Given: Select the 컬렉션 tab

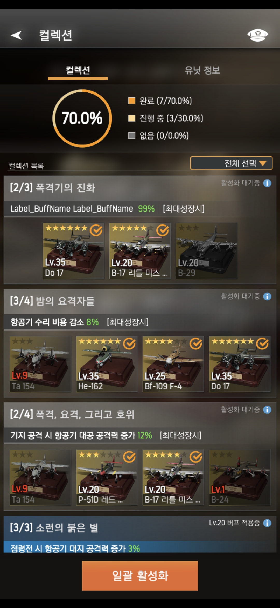Looking at the screenshot, I should (78, 70).
